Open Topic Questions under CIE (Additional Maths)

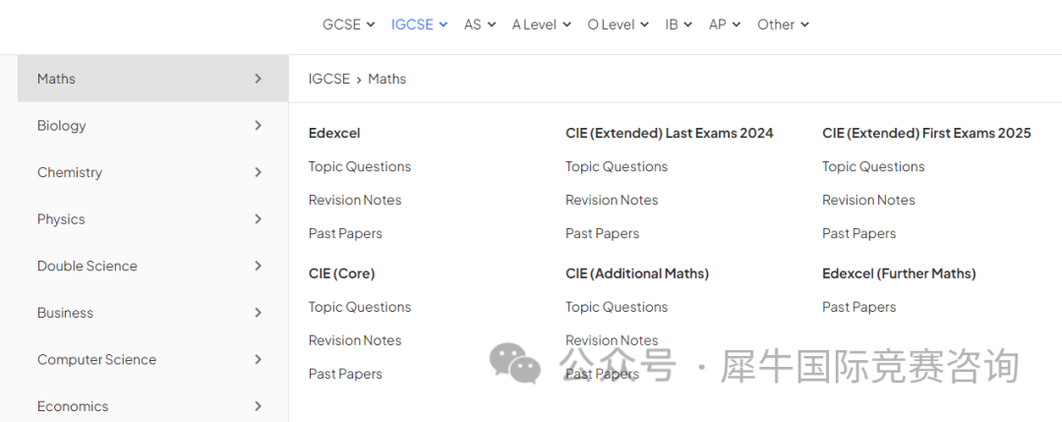click(617, 307)
